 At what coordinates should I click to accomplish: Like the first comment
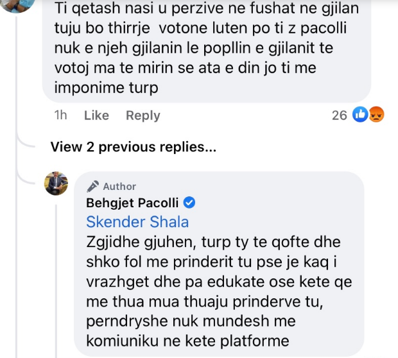97,115
